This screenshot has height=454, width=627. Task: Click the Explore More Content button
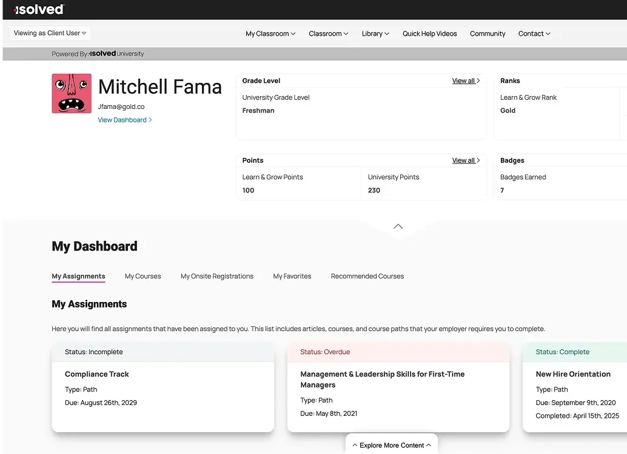[x=392, y=445]
